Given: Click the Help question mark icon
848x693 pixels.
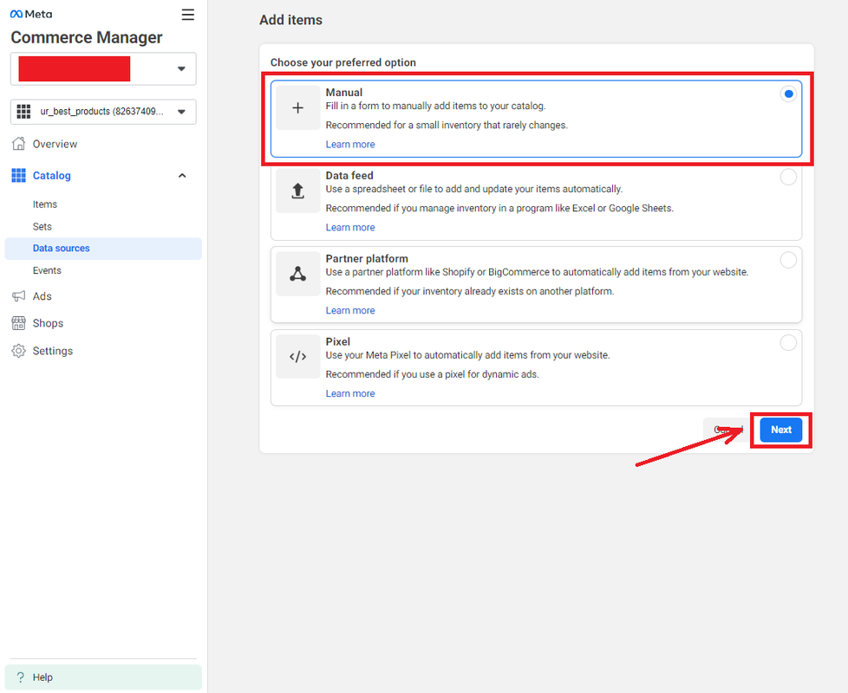Looking at the screenshot, I should click(21, 677).
